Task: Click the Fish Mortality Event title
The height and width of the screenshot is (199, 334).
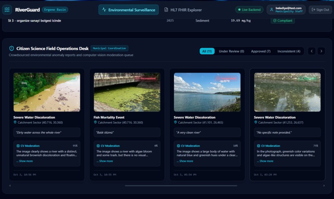Action: pos(109,117)
